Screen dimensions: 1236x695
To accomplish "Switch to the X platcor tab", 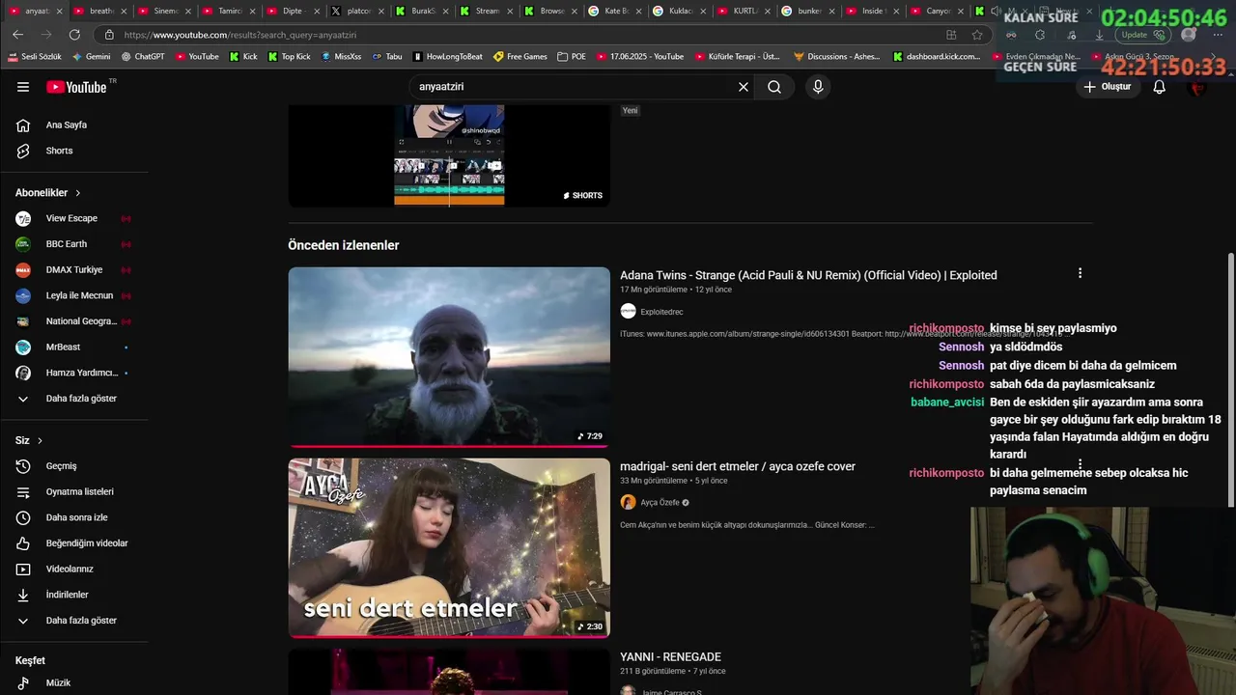I will (356, 11).
